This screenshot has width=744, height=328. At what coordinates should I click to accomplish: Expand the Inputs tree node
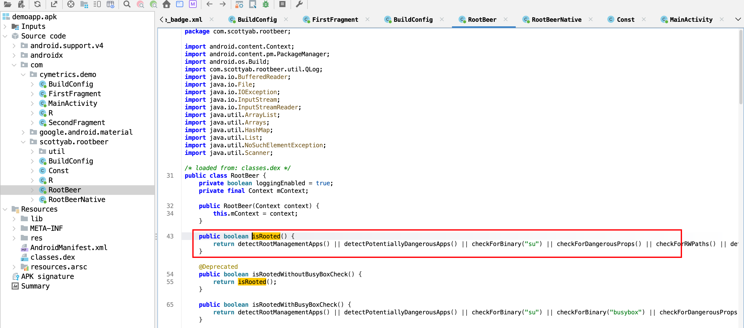[x=5, y=27]
